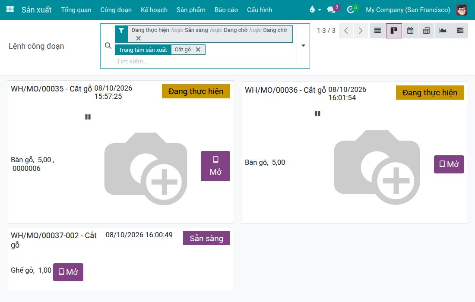The width and height of the screenshot is (475, 302).
Task: Click pause icon on the WH/MO/00036 card
Action: [x=317, y=113]
